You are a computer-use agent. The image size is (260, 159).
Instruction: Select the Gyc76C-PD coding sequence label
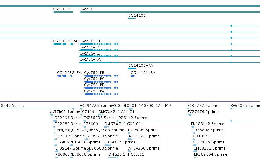click(94, 85)
